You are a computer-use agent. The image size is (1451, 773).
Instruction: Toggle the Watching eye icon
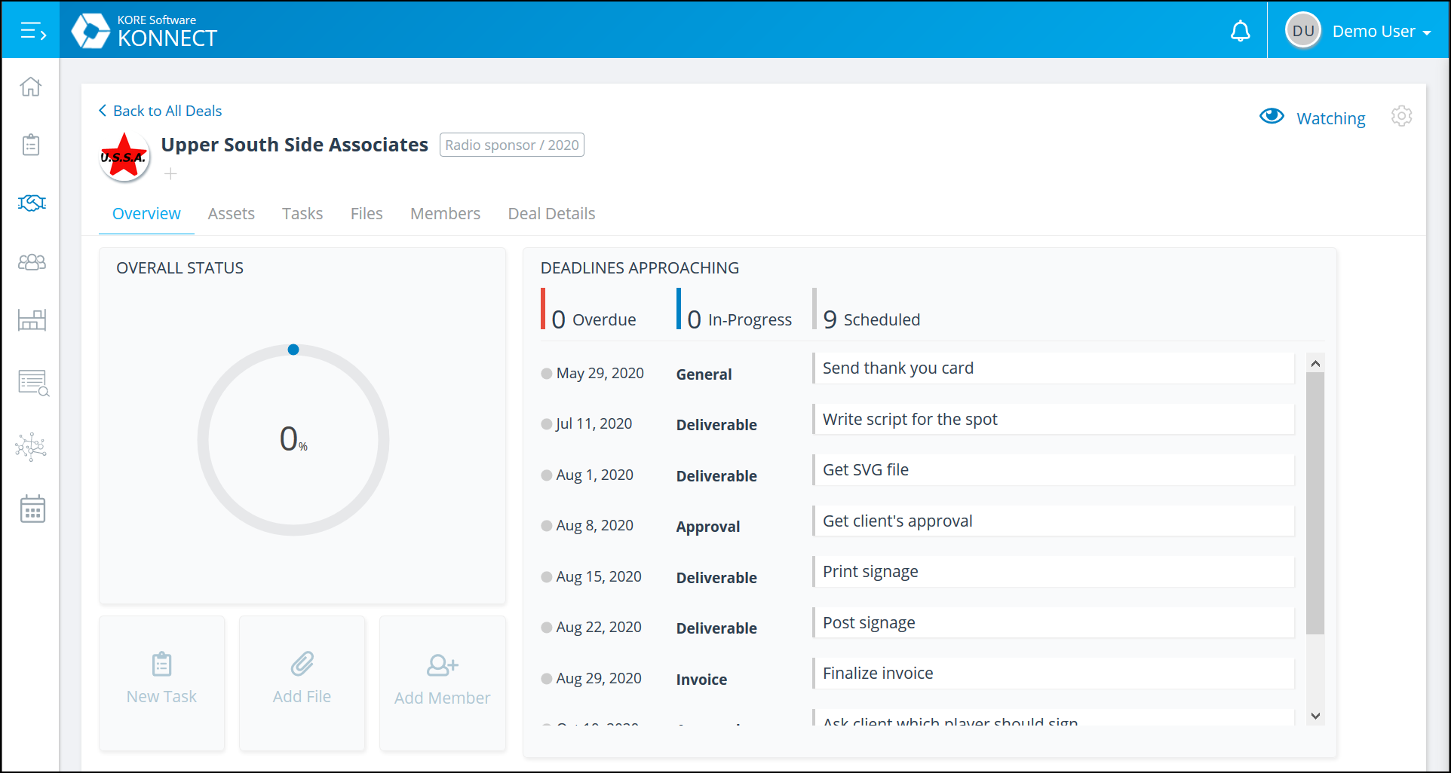1272,117
